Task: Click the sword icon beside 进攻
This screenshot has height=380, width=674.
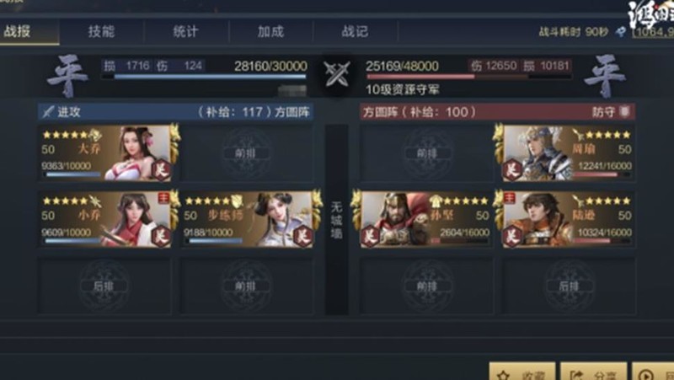Action: point(47,112)
